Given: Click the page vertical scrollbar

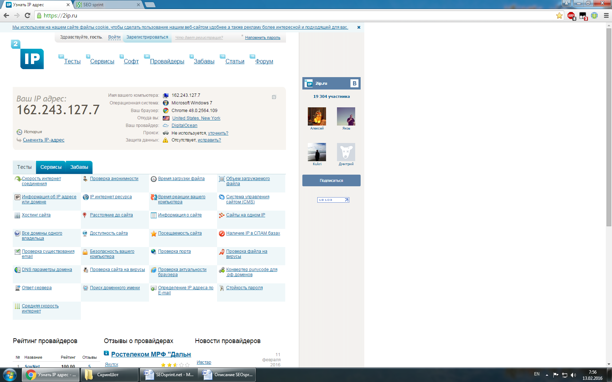Looking at the screenshot, I should [609, 127].
